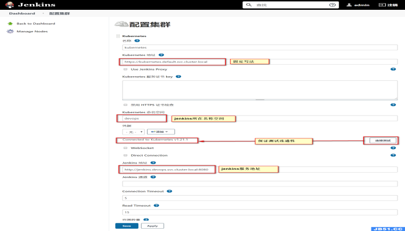Click the Kubernetes 命名空间 field with devops
The image size is (405, 231).
point(260,118)
